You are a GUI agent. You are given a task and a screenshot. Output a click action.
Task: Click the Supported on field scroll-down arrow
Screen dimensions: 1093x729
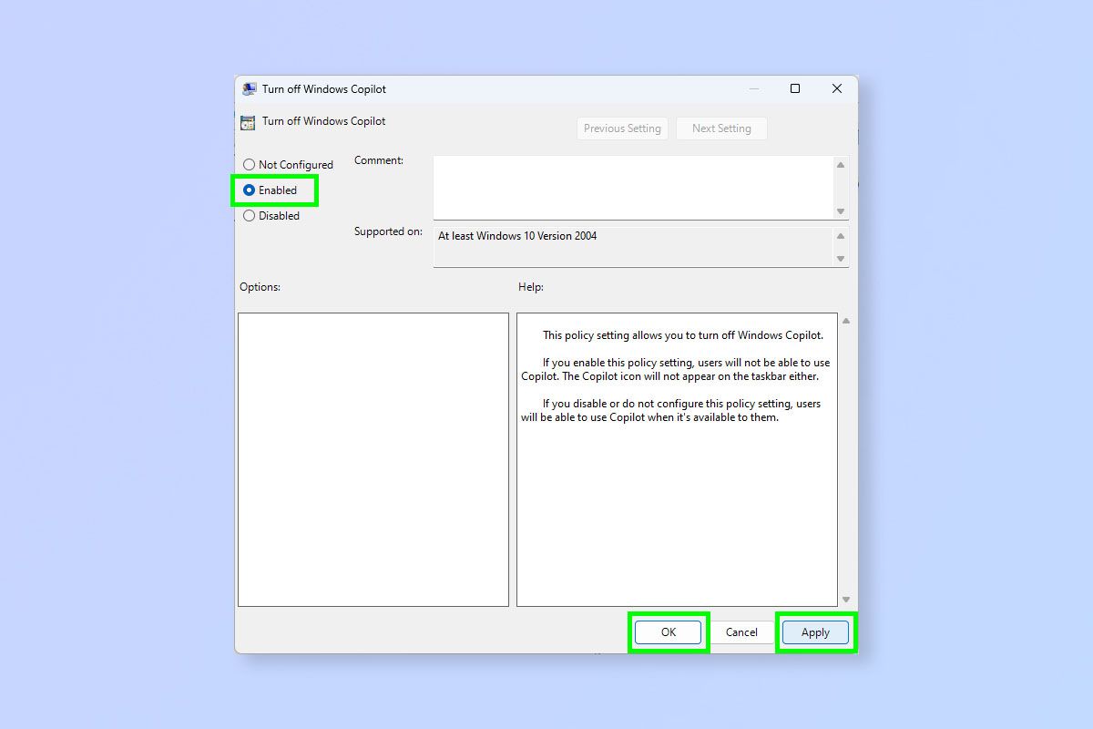point(841,259)
